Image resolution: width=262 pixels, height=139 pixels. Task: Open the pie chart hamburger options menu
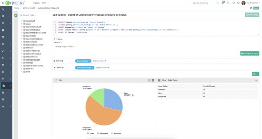153,80
